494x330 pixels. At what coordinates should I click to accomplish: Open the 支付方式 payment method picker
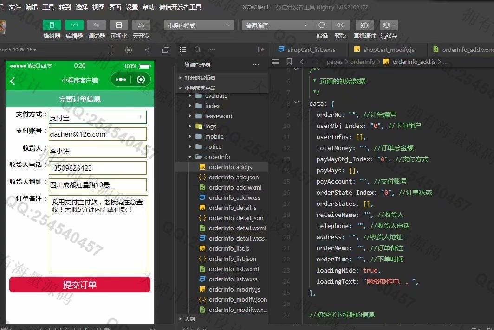point(97,117)
